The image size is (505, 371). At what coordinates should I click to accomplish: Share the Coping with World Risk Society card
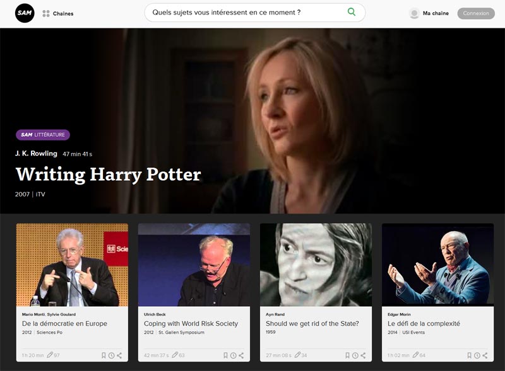(241, 355)
